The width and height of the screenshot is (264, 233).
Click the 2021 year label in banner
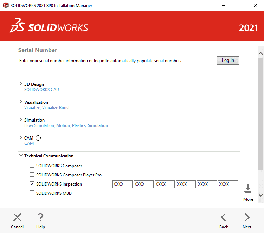point(248,28)
